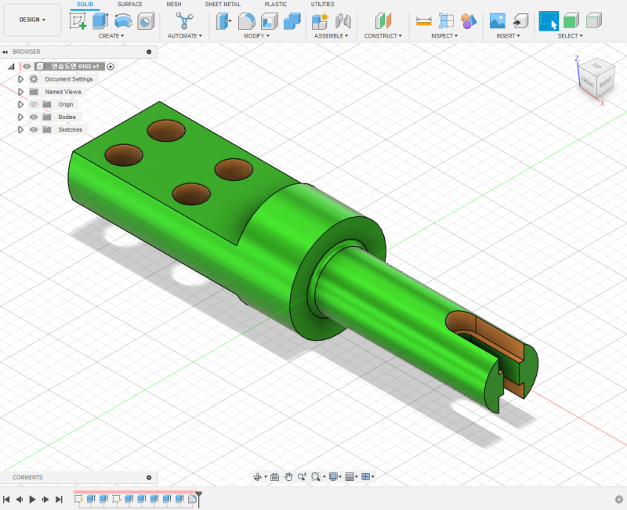The image size is (627, 510).
Task: Show the hidden Origin folder
Action: coord(34,104)
